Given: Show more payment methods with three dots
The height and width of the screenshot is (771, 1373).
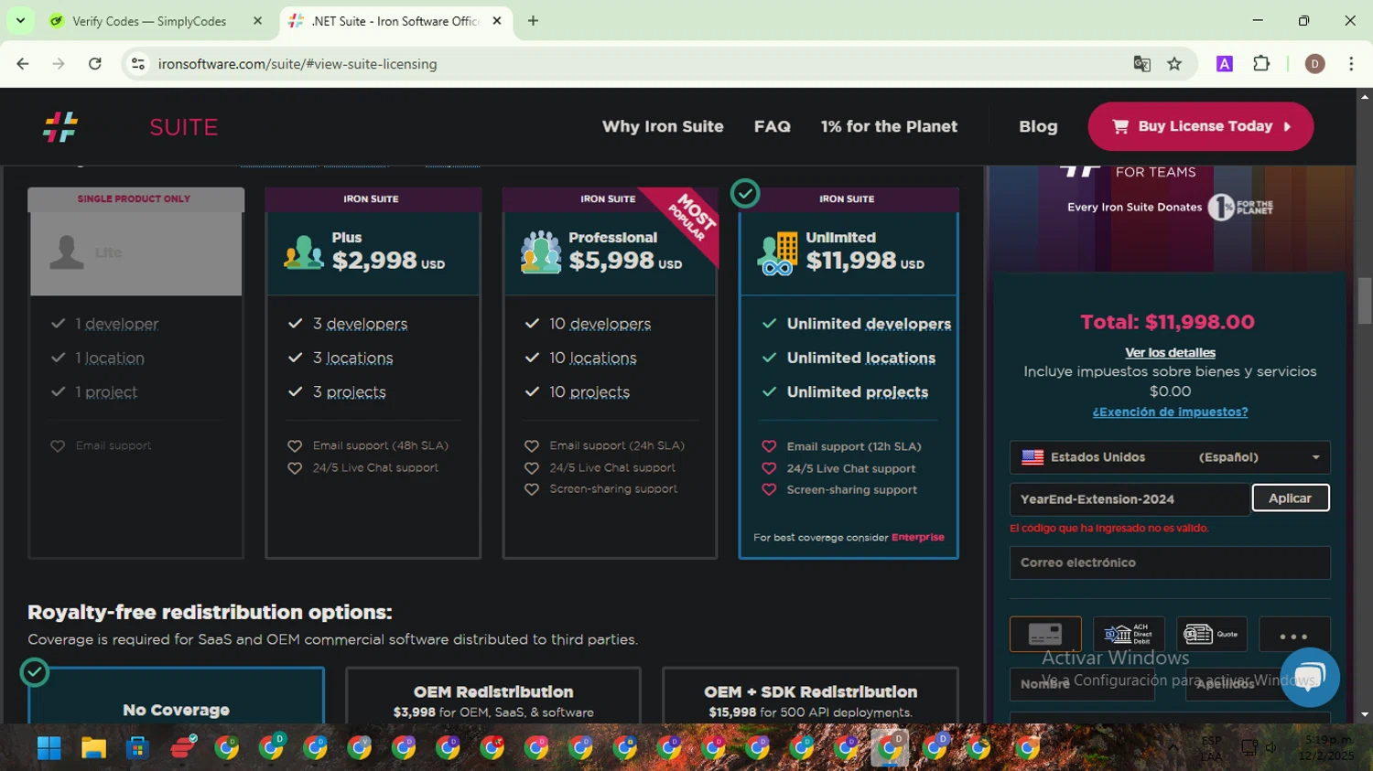Looking at the screenshot, I should [1294, 634].
